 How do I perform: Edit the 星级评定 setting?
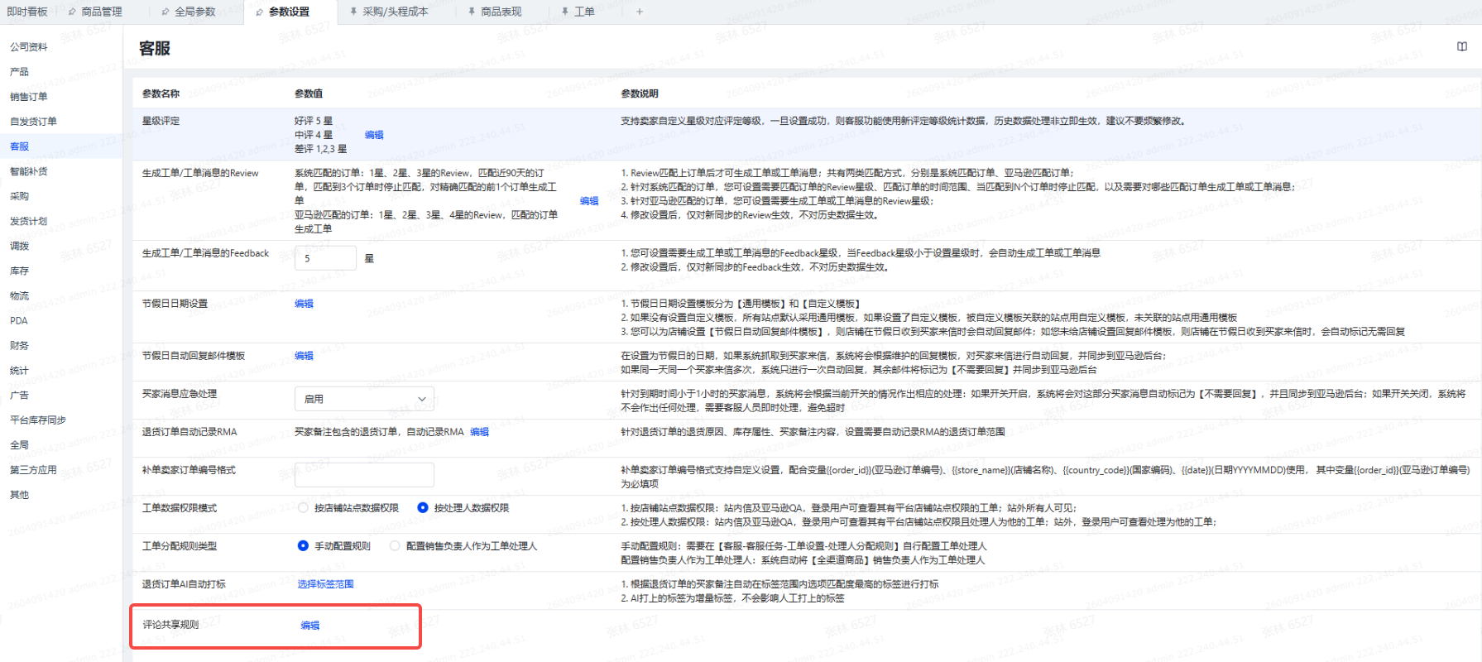374,135
